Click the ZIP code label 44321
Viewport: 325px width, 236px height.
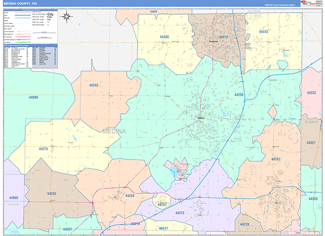[311, 143]
